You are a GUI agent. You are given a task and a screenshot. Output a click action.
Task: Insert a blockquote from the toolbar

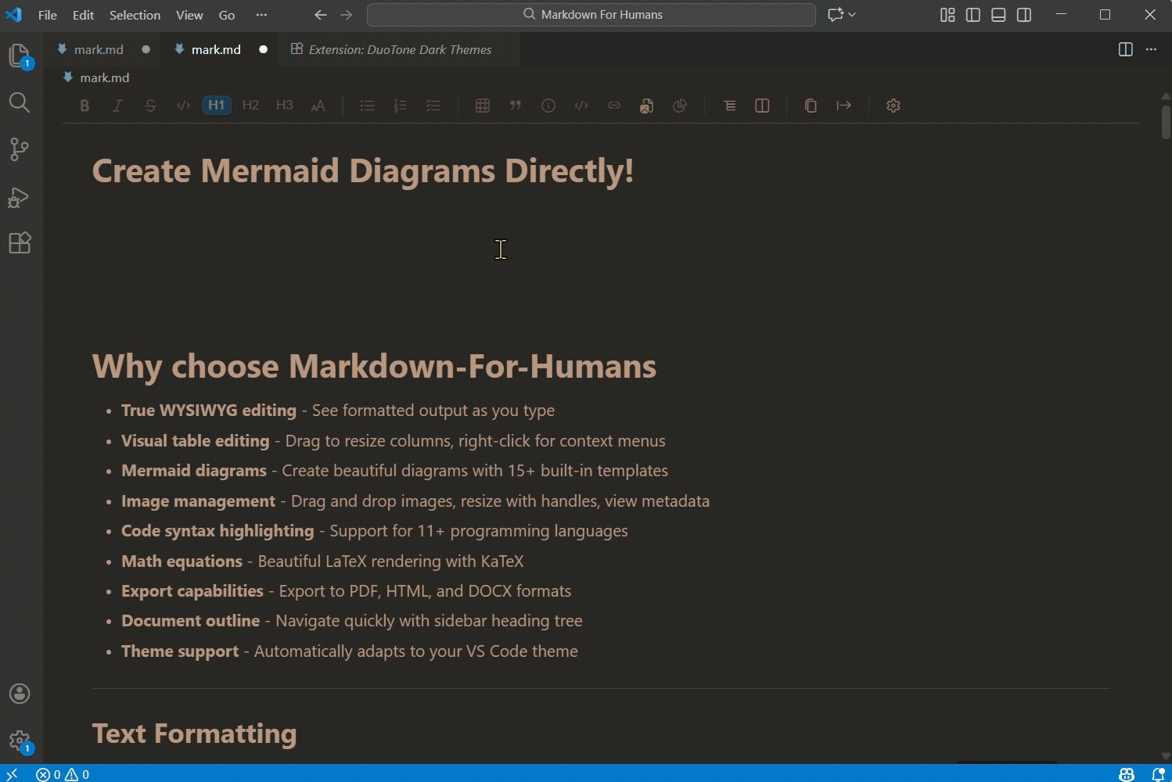(x=516, y=105)
